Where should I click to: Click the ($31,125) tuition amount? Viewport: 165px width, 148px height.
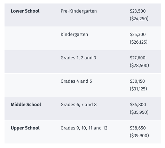tap(139, 89)
